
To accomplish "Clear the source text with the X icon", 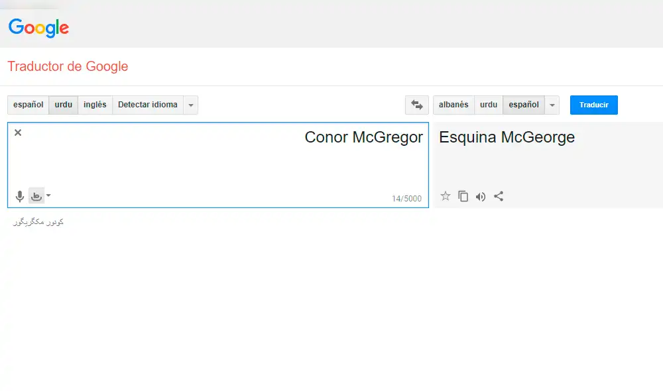I will coord(18,132).
